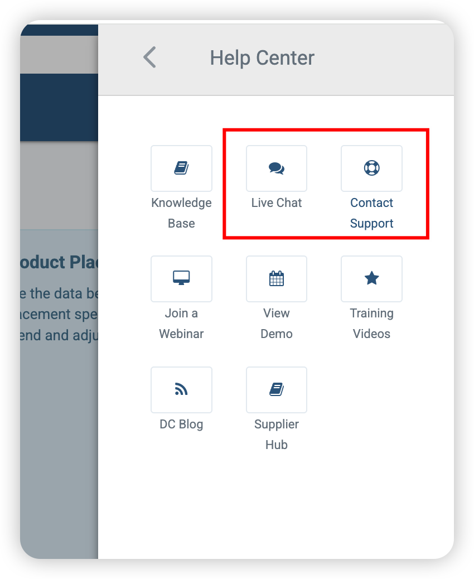The image size is (474, 579).
Task: Open the View Demo calendar icon
Action: pyautogui.click(x=276, y=278)
